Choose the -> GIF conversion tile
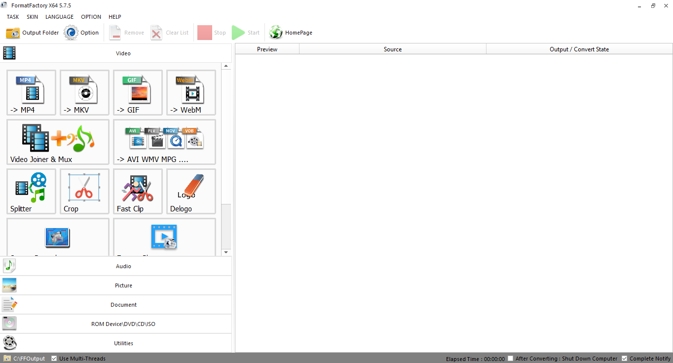The image size is (673, 363). (138, 93)
